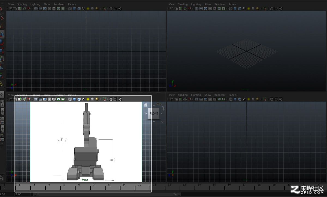Screen dimensions: 327x197
Task: Open Shading menu of side view panel
Action: (x=183, y=95)
